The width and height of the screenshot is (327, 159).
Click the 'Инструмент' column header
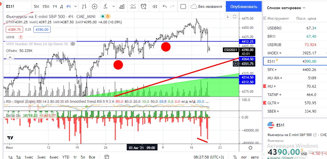[278, 18]
